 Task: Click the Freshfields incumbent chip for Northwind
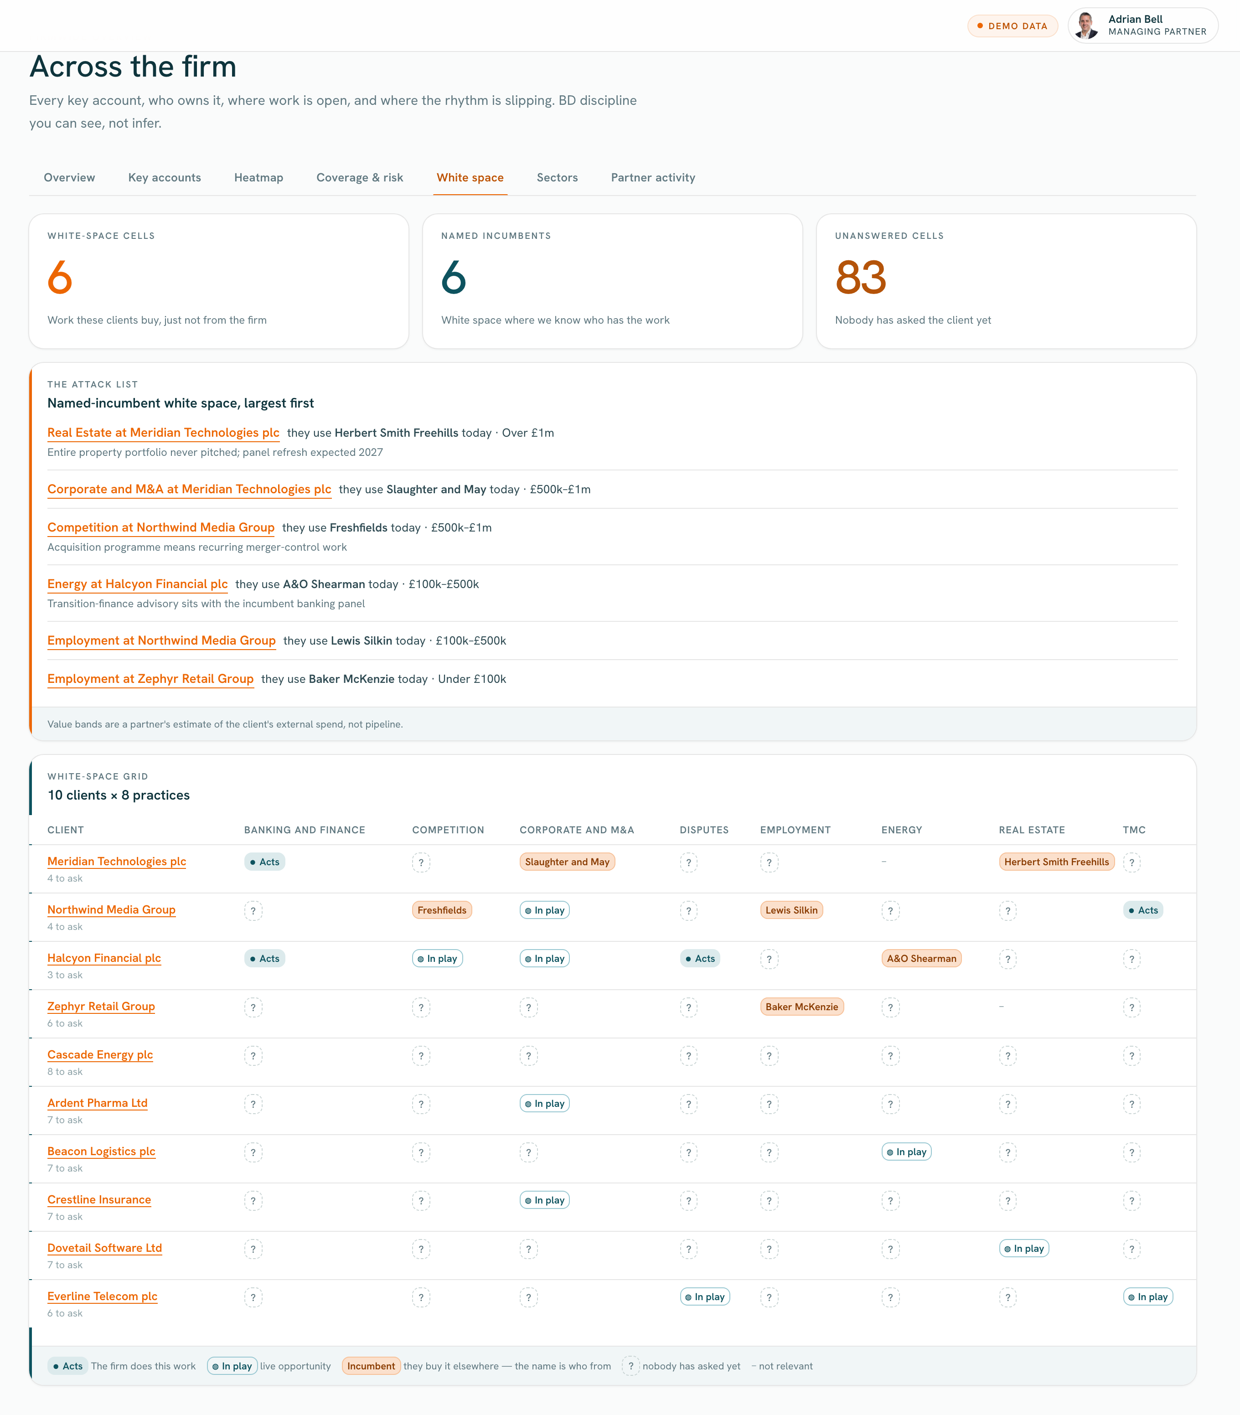(x=441, y=910)
